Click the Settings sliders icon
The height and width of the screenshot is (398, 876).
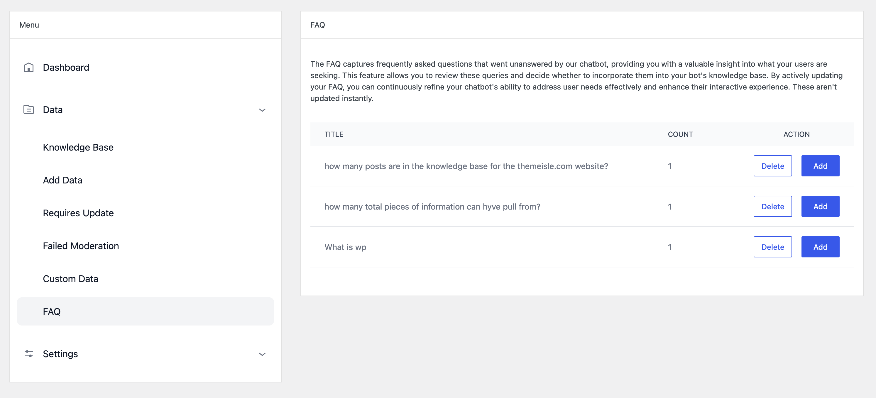click(x=28, y=354)
